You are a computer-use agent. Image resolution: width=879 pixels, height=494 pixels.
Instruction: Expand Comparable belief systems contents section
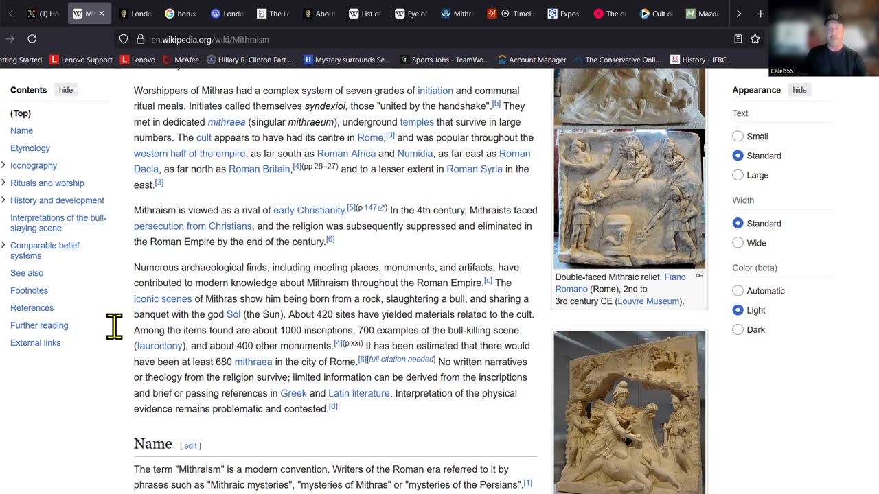[3, 246]
